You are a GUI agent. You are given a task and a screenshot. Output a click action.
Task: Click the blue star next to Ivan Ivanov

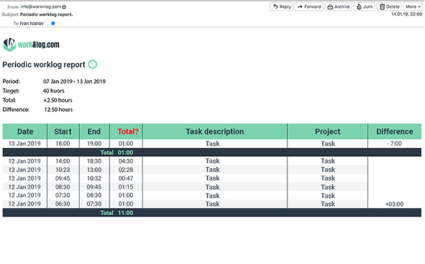(53, 23)
